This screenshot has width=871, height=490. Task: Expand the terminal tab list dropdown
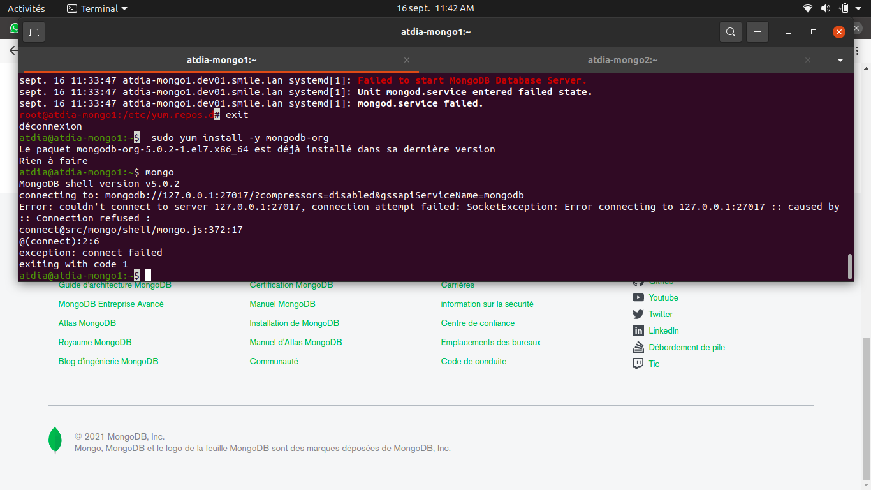(840, 61)
